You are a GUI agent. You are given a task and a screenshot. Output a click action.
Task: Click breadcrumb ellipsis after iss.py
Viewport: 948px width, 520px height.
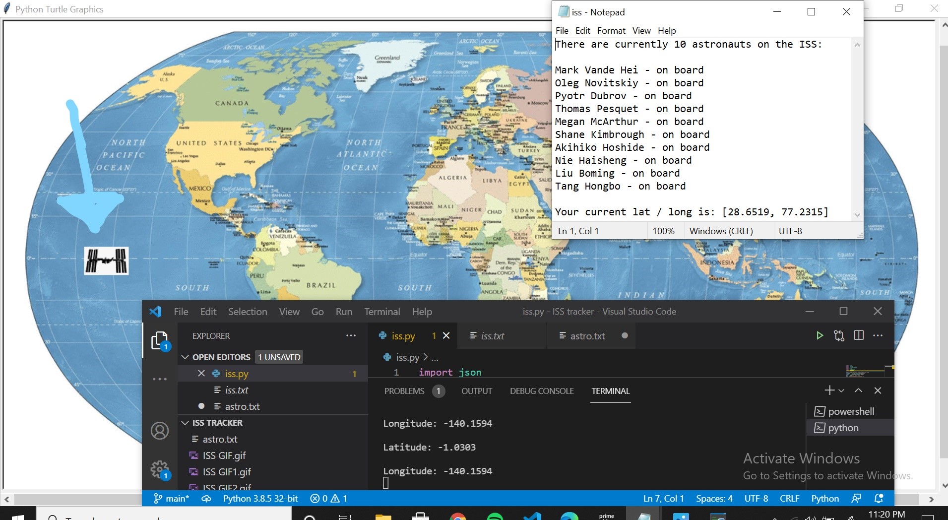[x=435, y=357]
